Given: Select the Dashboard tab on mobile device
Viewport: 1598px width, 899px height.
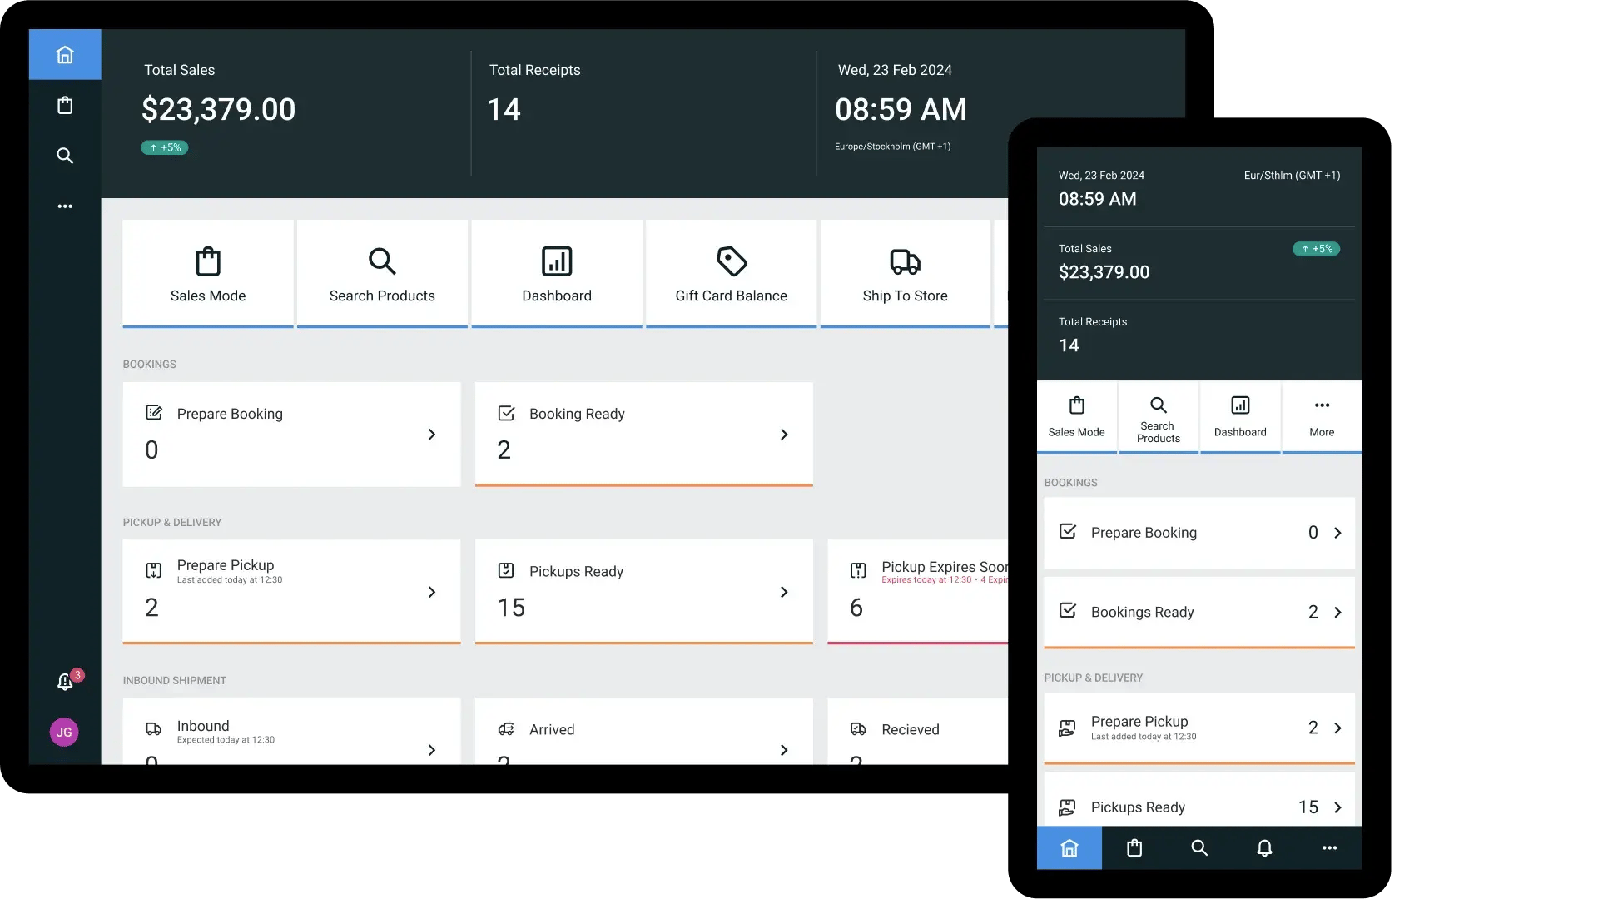Looking at the screenshot, I should pos(1239,417).
